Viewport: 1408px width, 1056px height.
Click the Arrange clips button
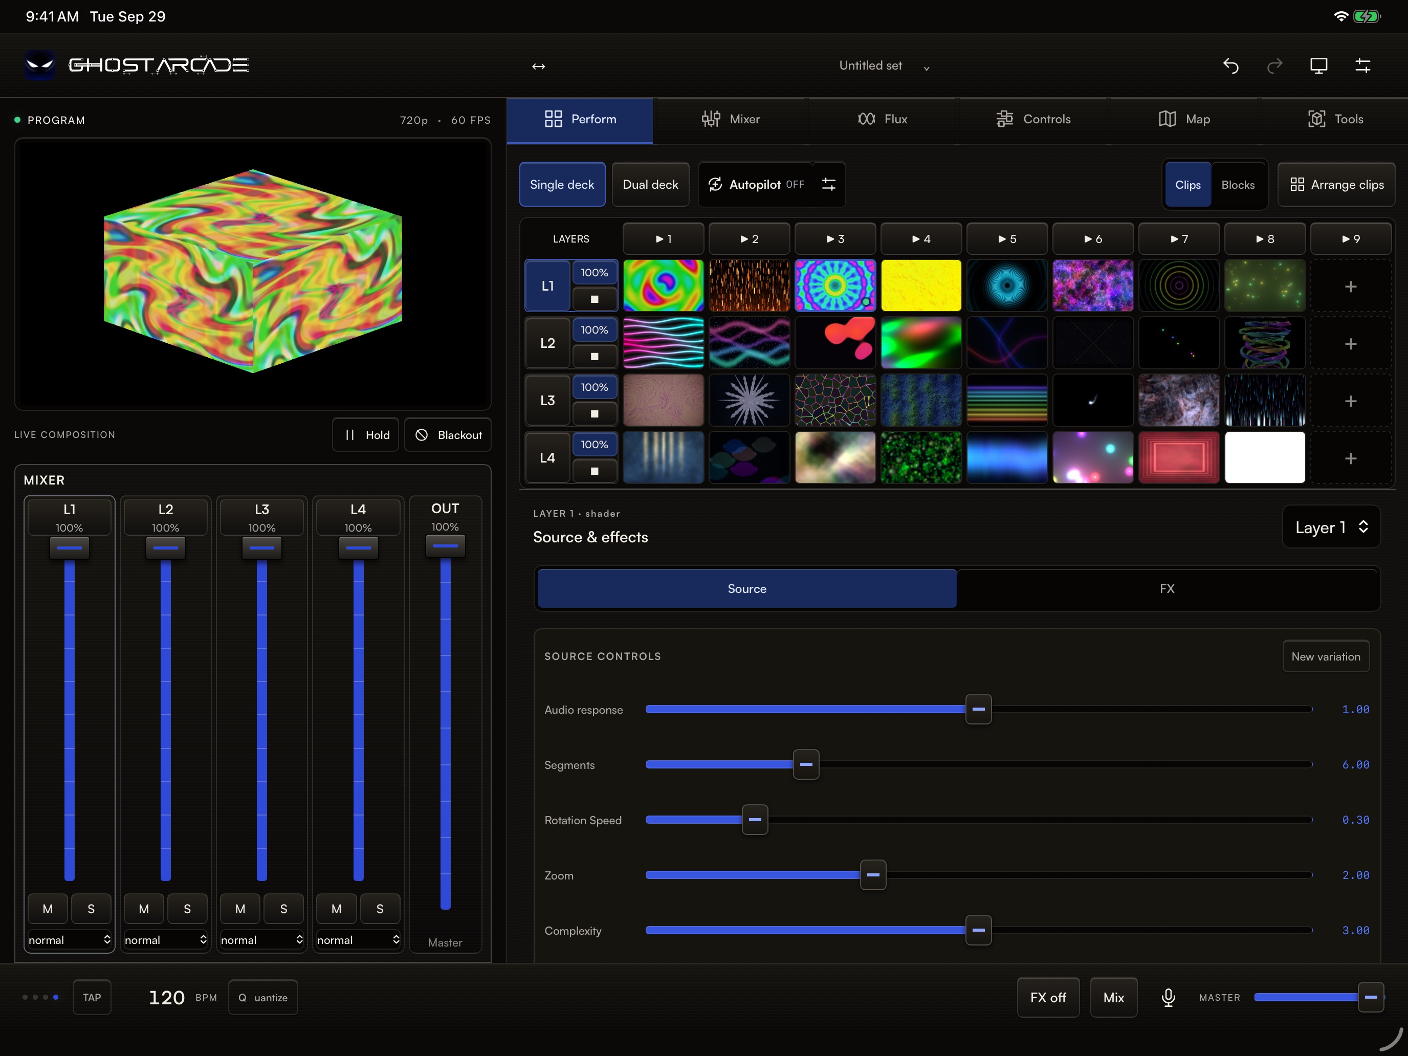(x=1336, y=185)
